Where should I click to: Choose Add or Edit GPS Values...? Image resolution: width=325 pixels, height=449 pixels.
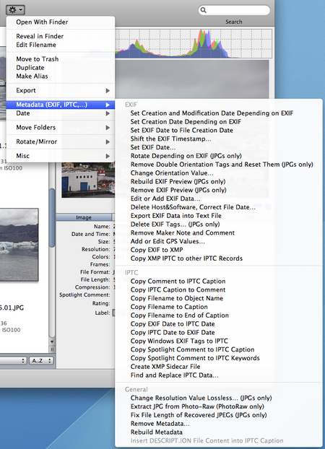(219, 241)
